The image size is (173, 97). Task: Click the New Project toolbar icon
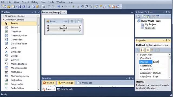[x=5, y=6]
